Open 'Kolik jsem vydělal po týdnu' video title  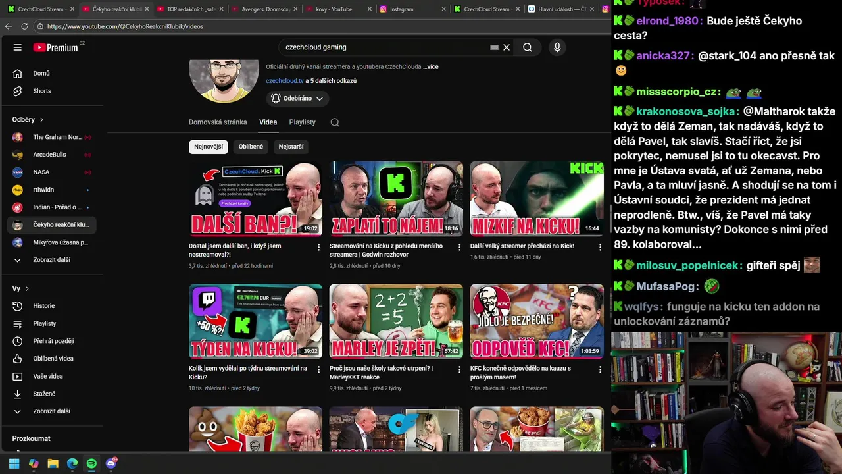tap(248, 373)
